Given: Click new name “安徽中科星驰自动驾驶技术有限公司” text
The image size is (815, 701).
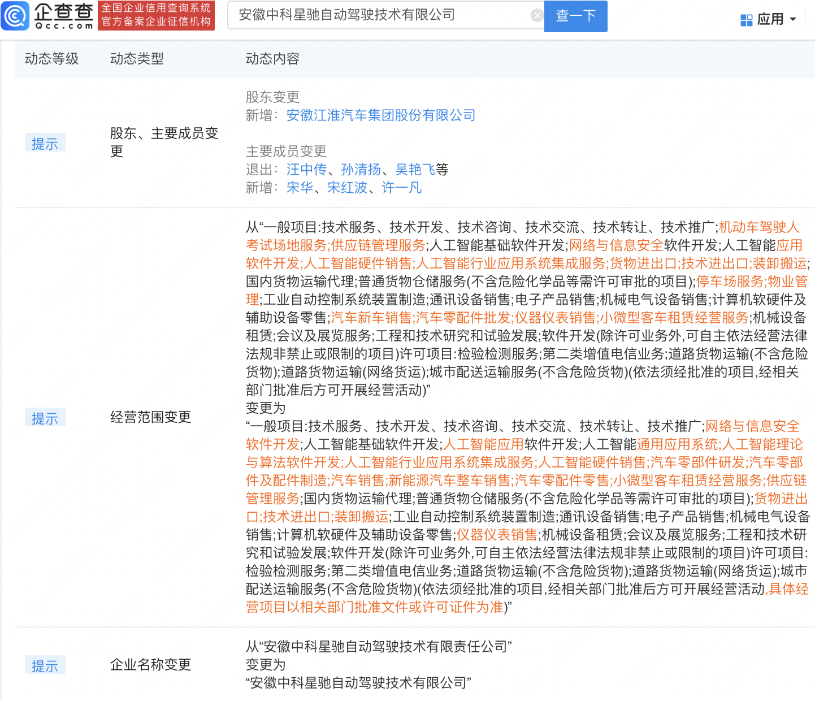Looking at the screenshot, I should [358, 683].
